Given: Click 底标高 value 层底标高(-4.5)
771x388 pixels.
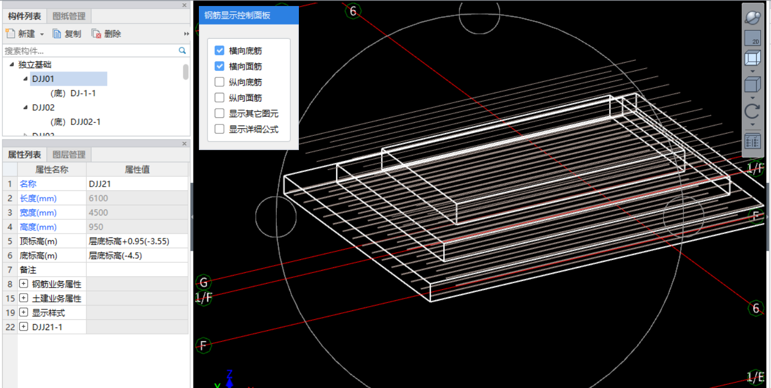Looking at the screenshot, I should [137, 255].
